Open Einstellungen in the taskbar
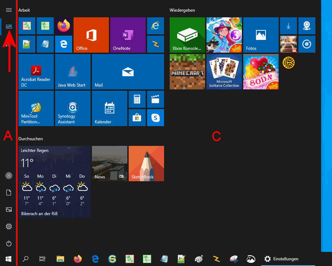The width and height of the screenshot is (332, 266). click(281, 259)
